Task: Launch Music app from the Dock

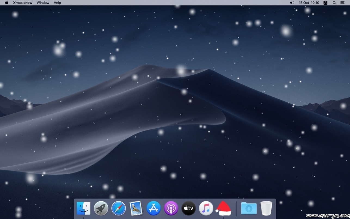Action: point(206,208)
